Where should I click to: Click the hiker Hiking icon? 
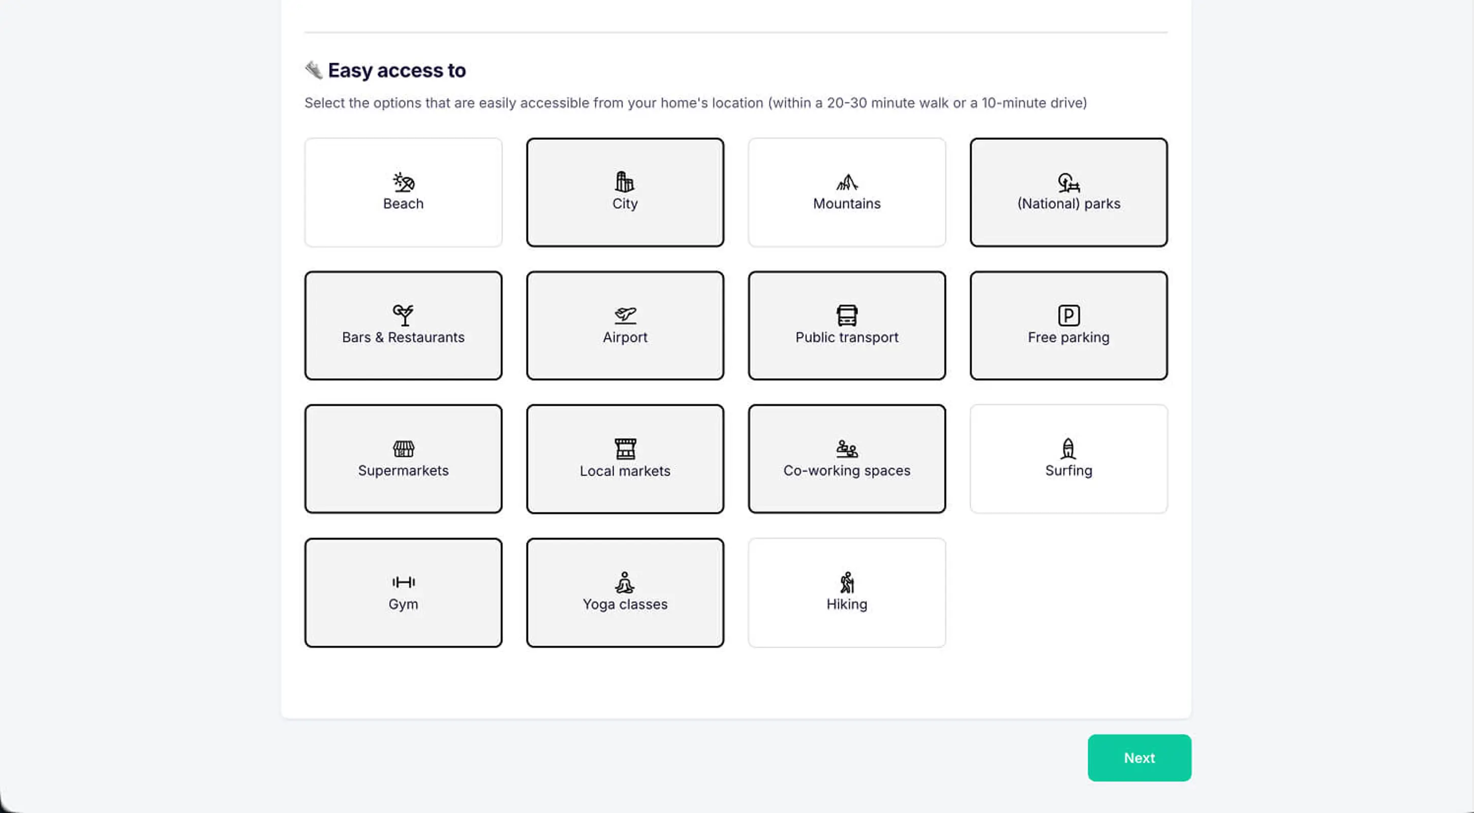tap(846, 582)
